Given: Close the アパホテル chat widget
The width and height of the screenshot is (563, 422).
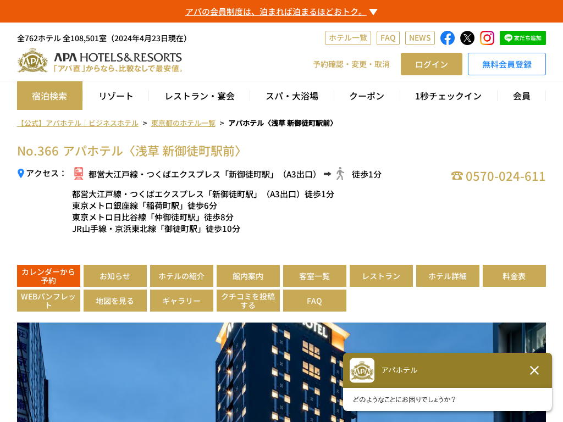Looking at the screenshot, I should [534, 370].
